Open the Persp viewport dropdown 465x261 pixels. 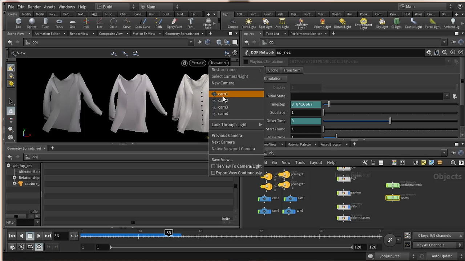coord(198,63)
